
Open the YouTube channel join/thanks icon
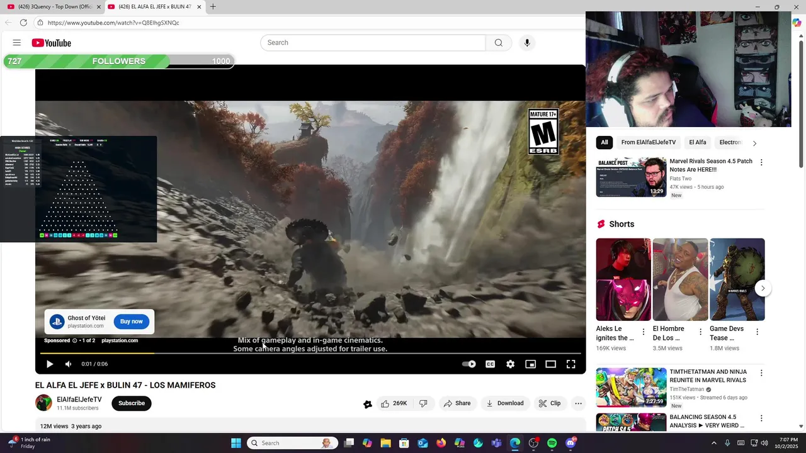coord(368,404)
